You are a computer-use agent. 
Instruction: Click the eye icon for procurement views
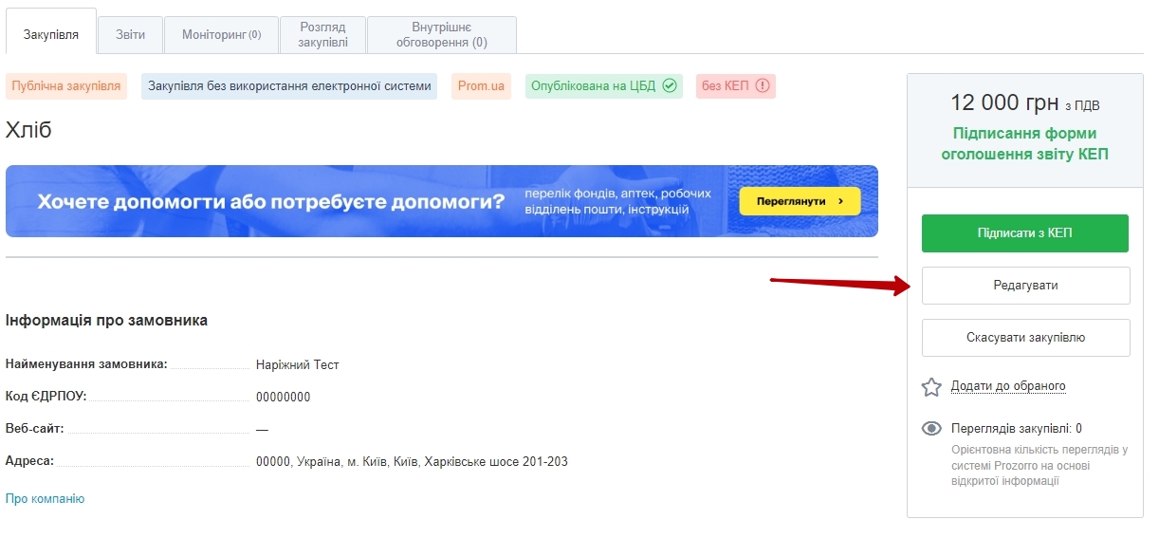point(931,429)
